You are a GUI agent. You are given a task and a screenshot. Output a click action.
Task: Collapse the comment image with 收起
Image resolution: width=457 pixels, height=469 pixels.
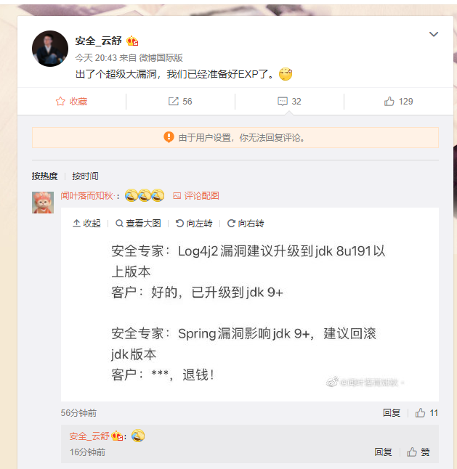point(86,224)
